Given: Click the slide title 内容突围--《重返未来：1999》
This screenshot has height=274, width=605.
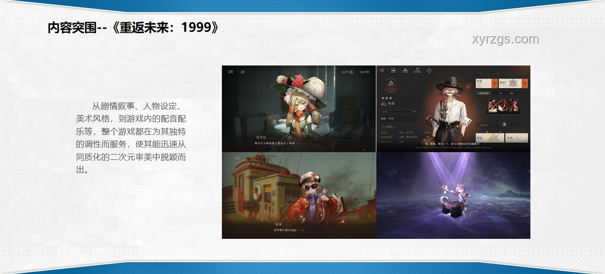Looking at the screenshot, I should 133,27.
